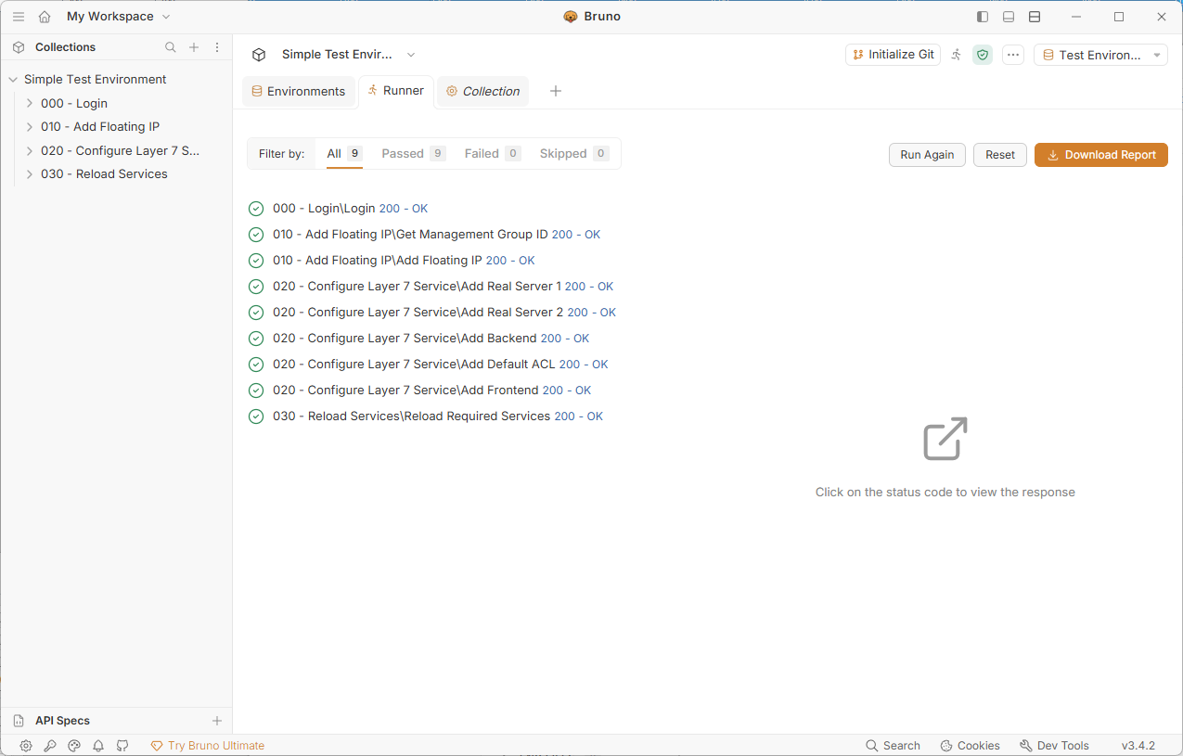Select 030 - Reload Services tree item
The height and width of the screenshot is (756, 1183).
[x=104, y=174]
